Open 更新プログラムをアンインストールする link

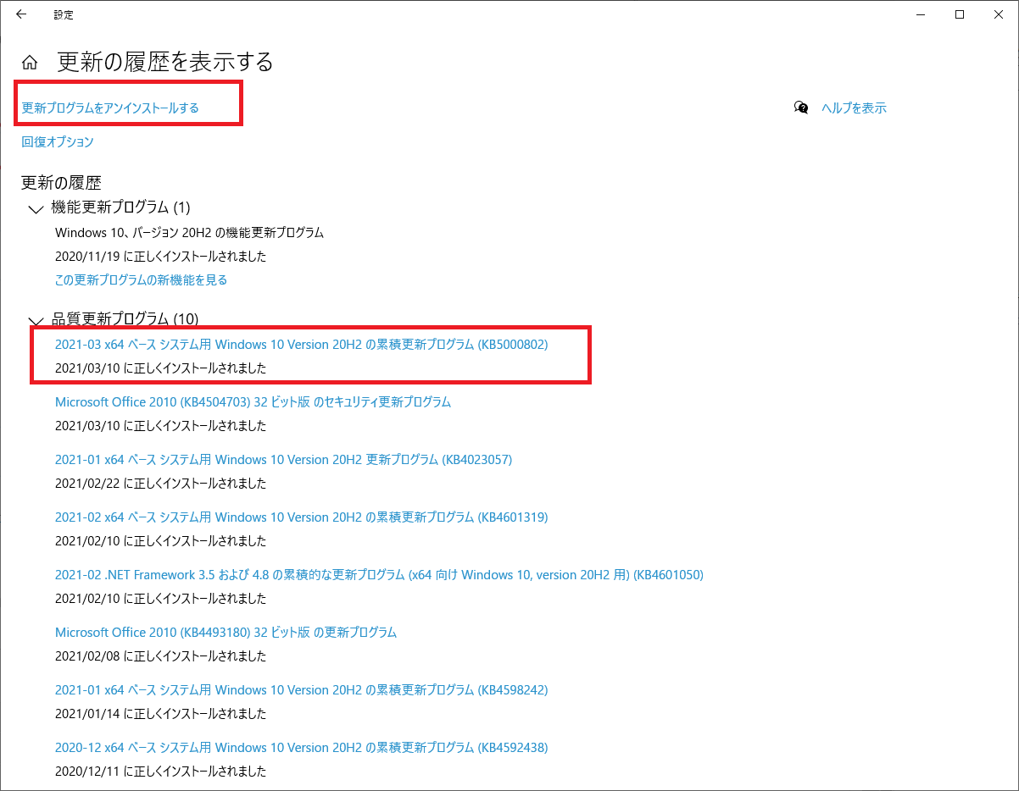coord(110,108)
